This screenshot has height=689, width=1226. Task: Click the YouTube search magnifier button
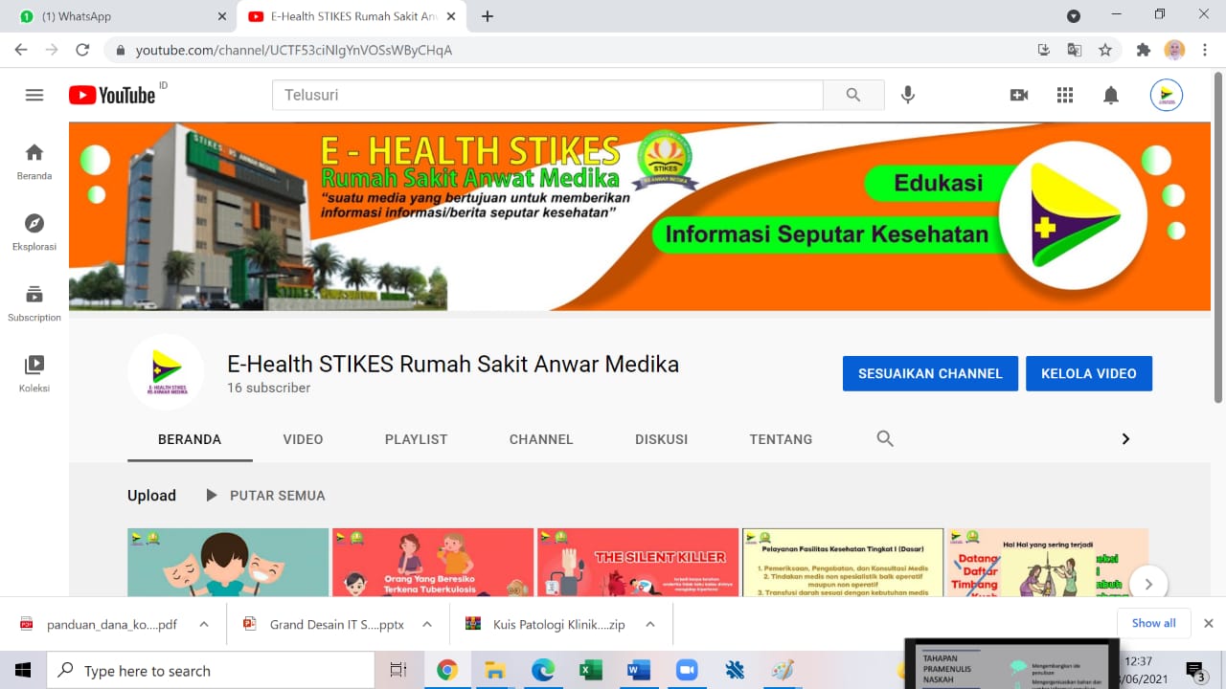click(x=853, y=95)
